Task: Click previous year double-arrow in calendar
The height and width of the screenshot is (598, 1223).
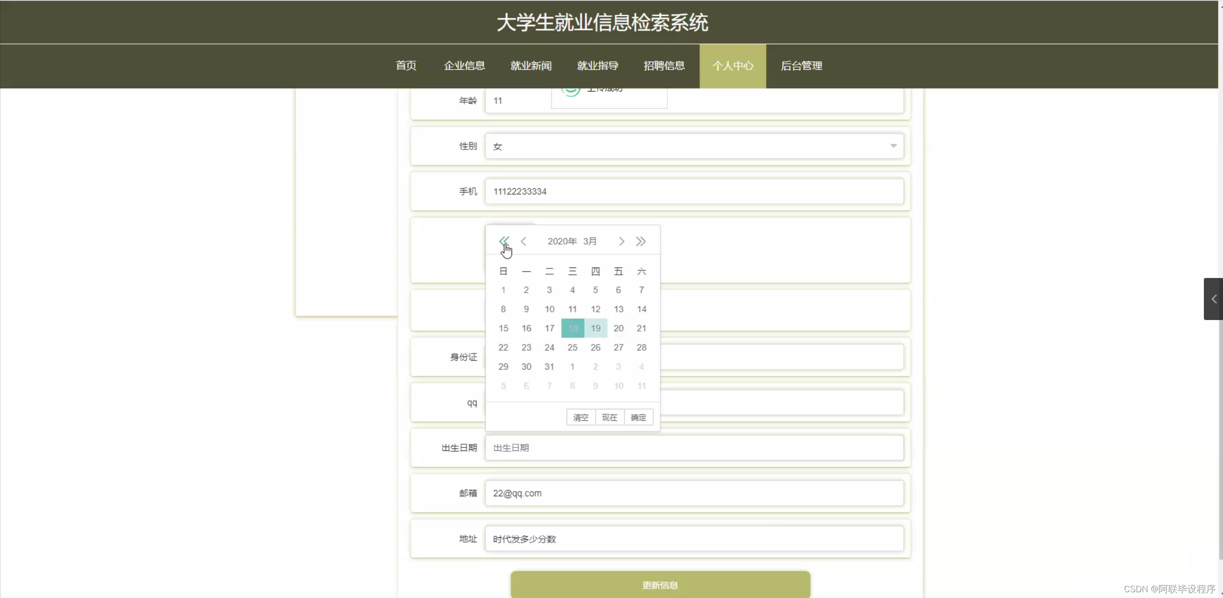Action: coord(503,241)
